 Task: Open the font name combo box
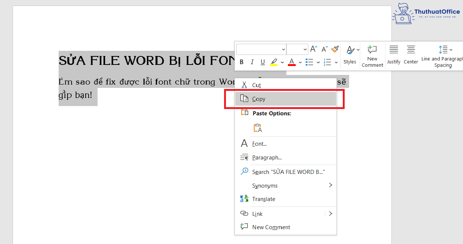coord(261,49)
